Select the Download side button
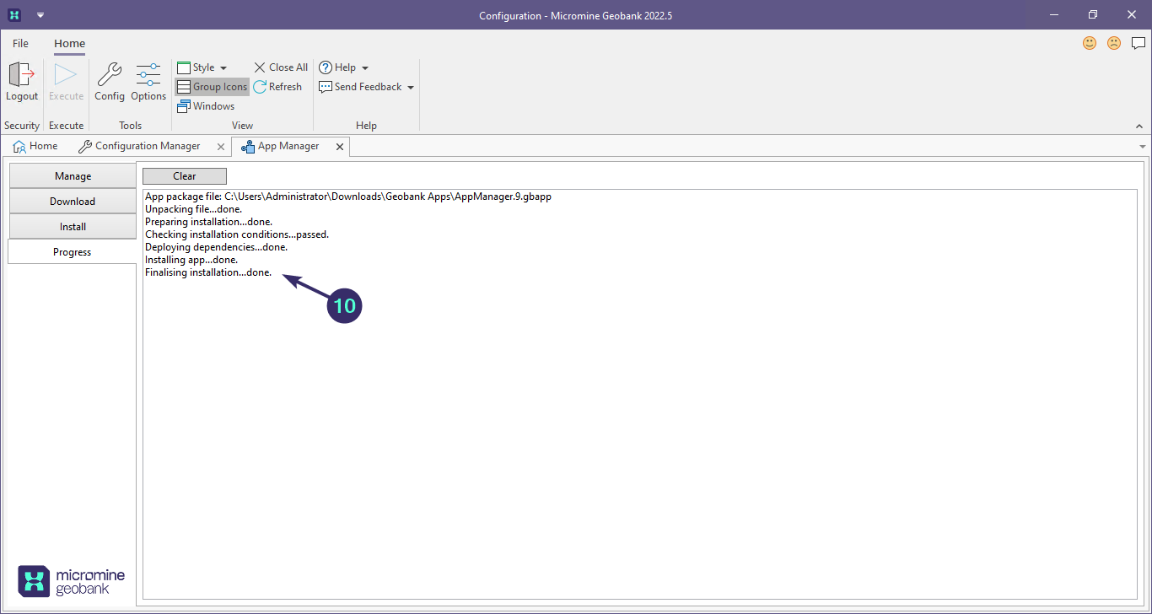 [73, 202]
